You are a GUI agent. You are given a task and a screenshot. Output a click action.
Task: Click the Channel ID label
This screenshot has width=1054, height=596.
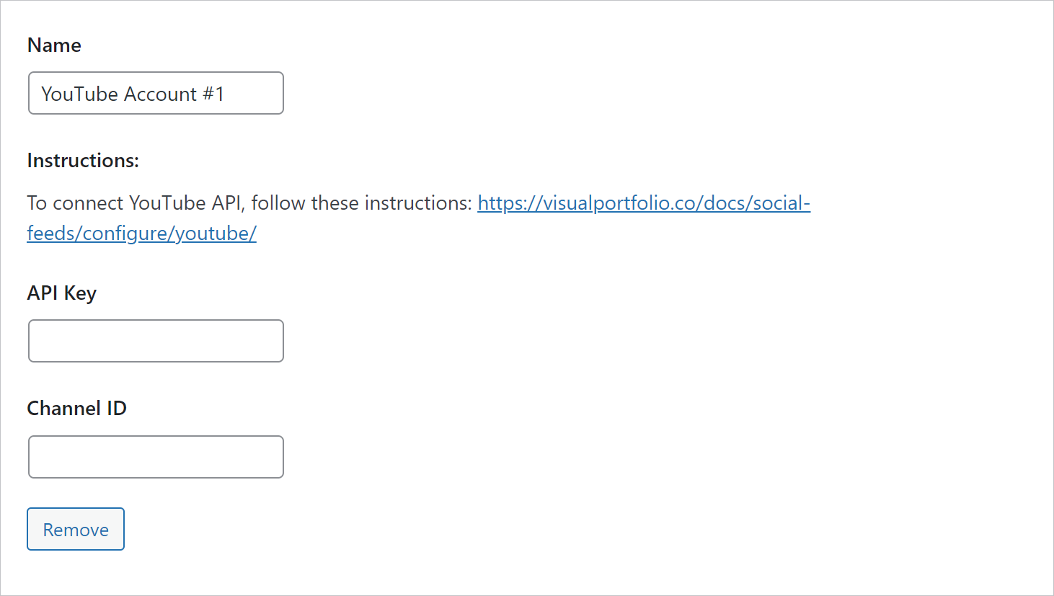(76, 409)
